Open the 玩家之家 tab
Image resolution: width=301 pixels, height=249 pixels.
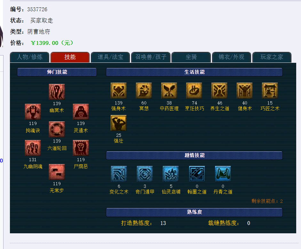[x=272, y=57]
